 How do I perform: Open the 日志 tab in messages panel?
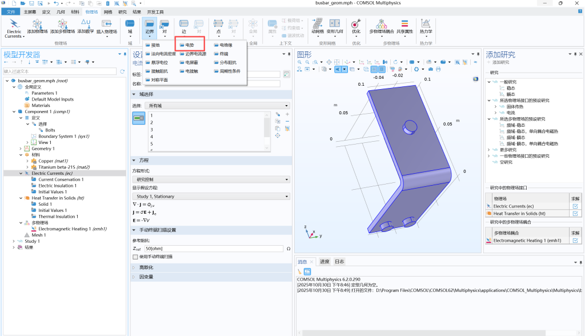point(339,261)
